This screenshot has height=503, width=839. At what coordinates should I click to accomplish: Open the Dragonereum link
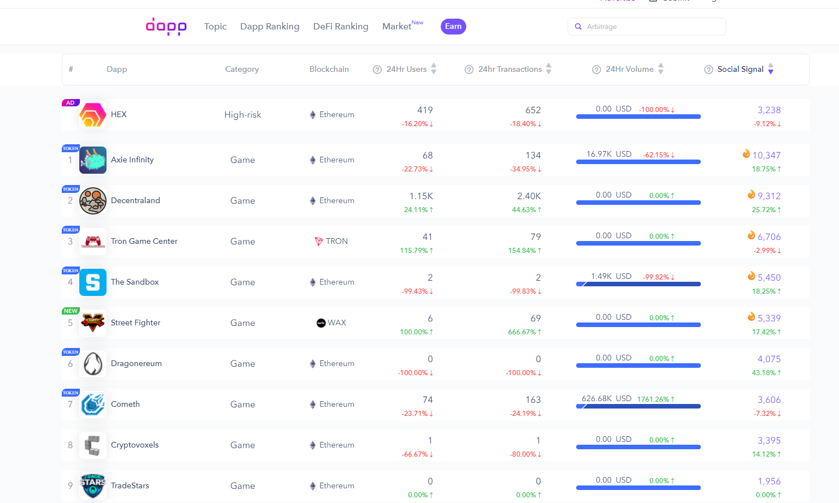137,363
